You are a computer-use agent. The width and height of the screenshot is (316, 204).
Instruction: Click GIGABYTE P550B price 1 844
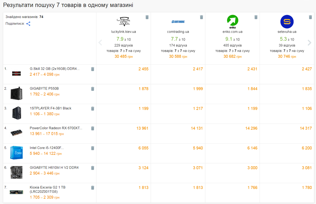pos(252,89)
